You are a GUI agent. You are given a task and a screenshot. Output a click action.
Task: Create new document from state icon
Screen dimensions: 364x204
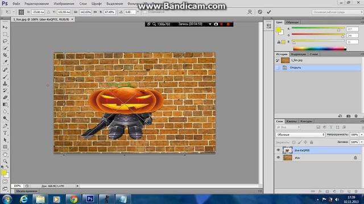(x=340, y=116)
